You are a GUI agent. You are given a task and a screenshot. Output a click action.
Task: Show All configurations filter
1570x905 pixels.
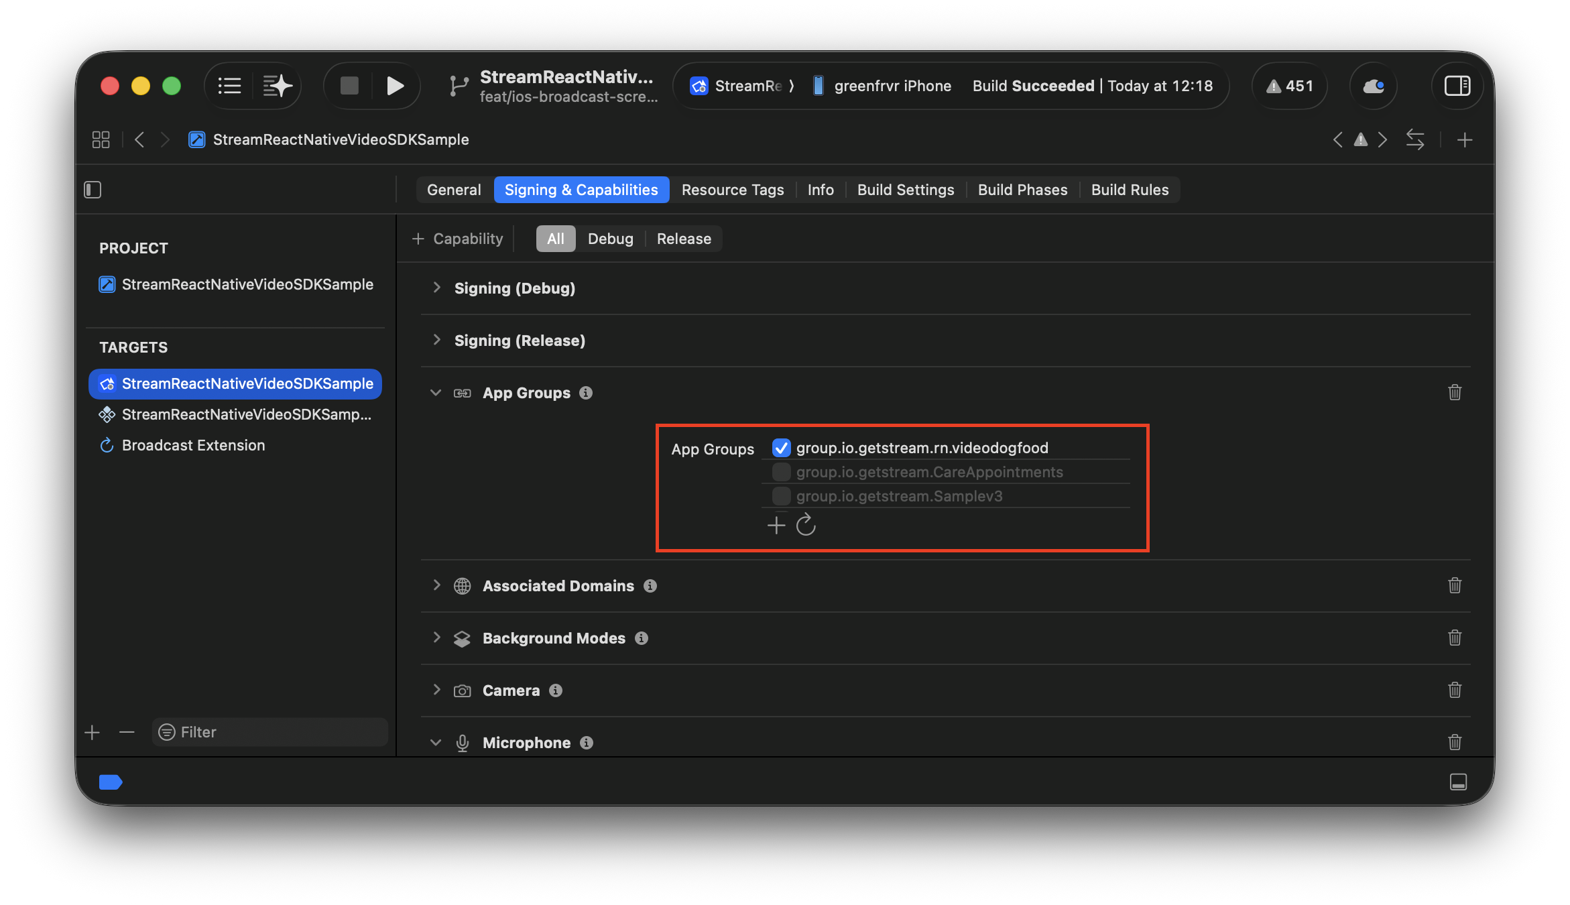click(x=556, y=239)
